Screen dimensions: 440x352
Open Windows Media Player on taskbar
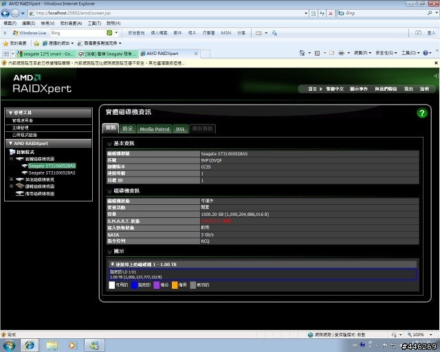[x=72, y=345]
